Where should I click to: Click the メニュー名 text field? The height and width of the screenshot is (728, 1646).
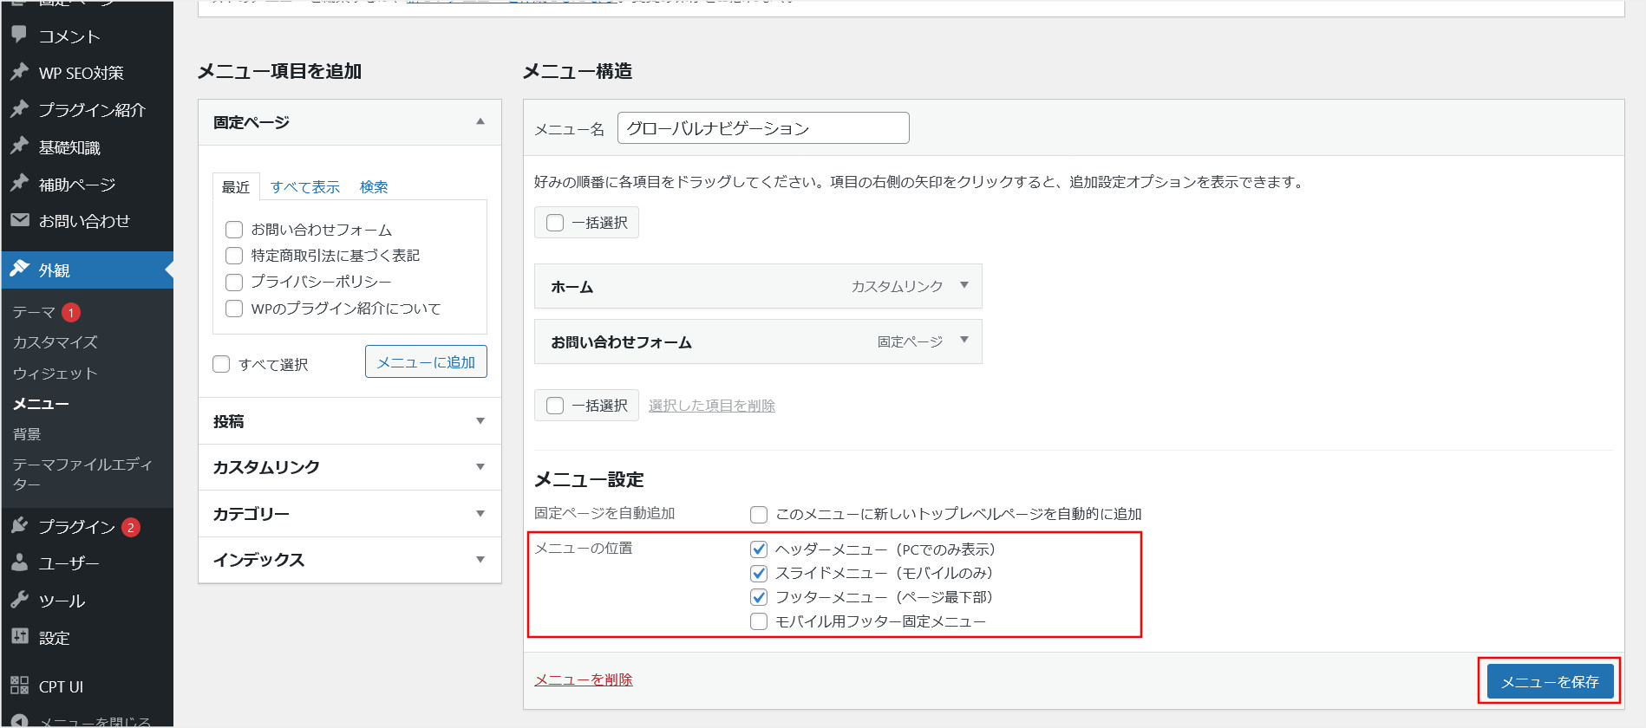click(762, 128)
